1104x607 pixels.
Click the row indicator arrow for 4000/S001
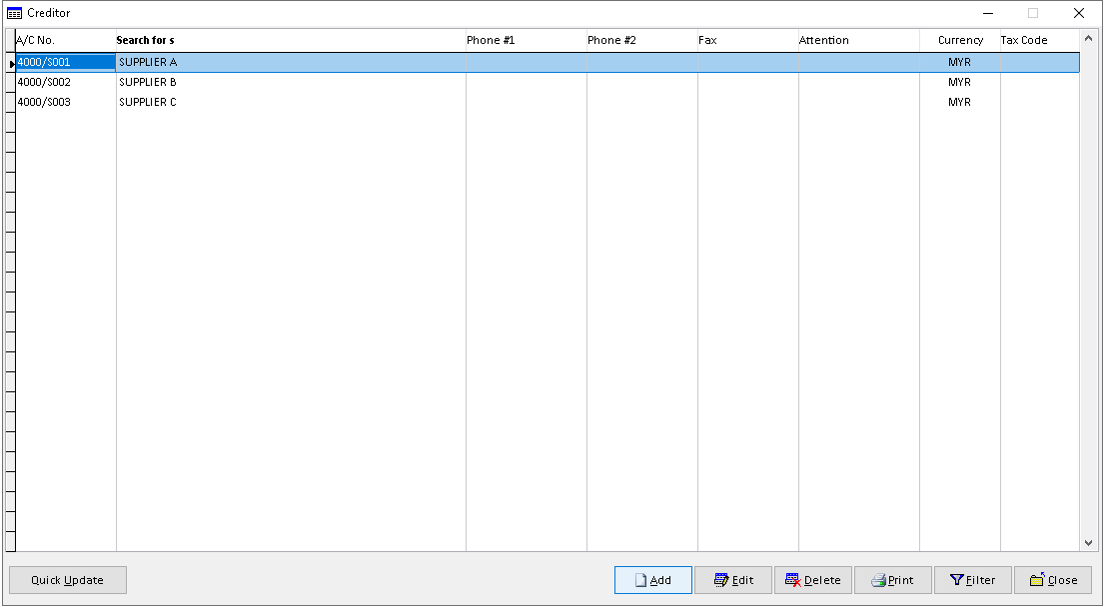click(11, 63)
